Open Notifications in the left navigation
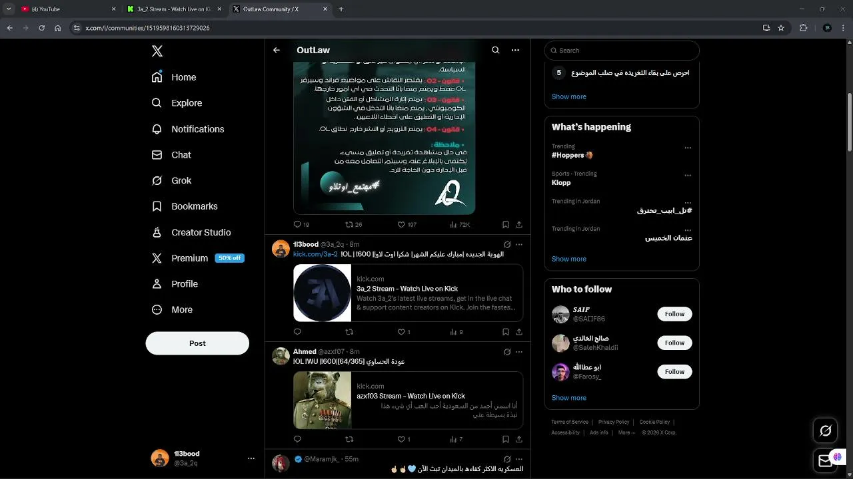The width and height of the screenshot is (853, 479). [x=188, y=129]
